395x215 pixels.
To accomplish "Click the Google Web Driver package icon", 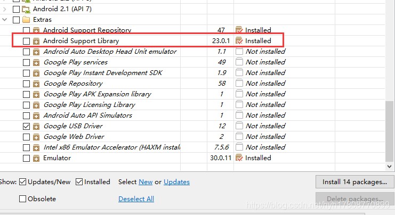I will [x=36, y=137].
